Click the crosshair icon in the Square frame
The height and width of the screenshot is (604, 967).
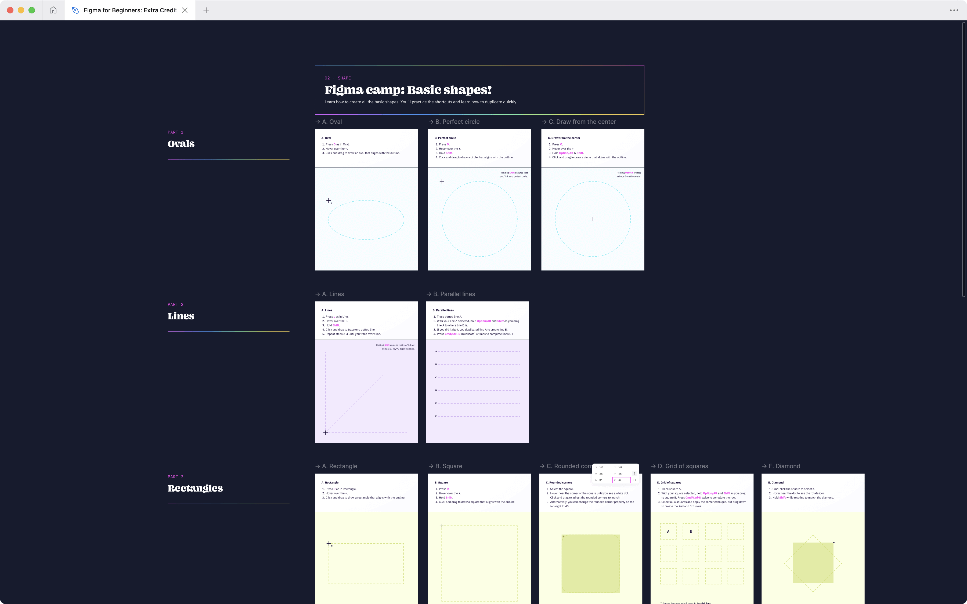(x=442, y=526)
